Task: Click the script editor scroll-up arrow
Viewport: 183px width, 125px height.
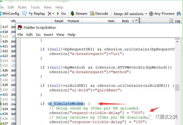Action: click(177, 42)
